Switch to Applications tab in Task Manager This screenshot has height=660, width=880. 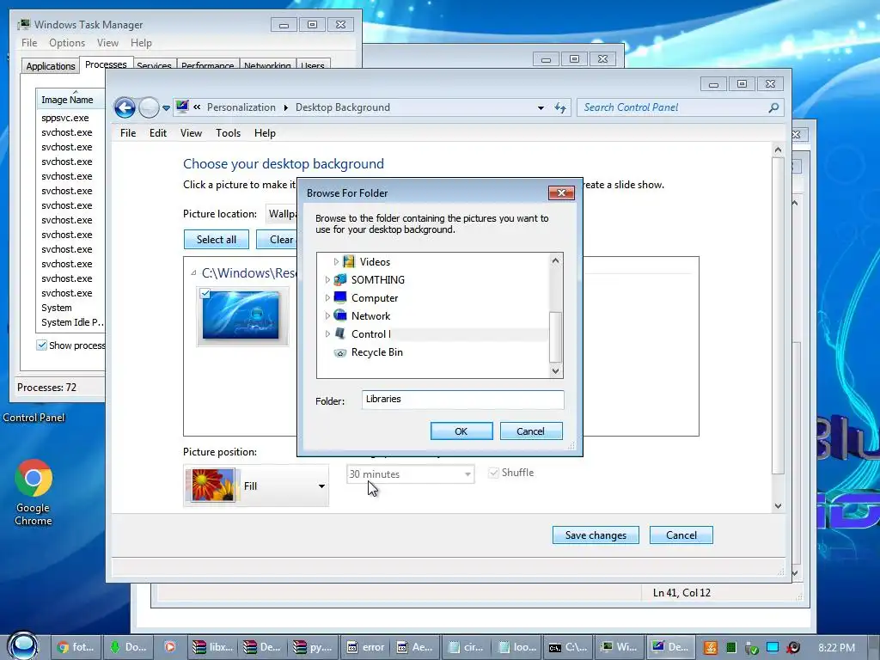click(x=51, y=65)
